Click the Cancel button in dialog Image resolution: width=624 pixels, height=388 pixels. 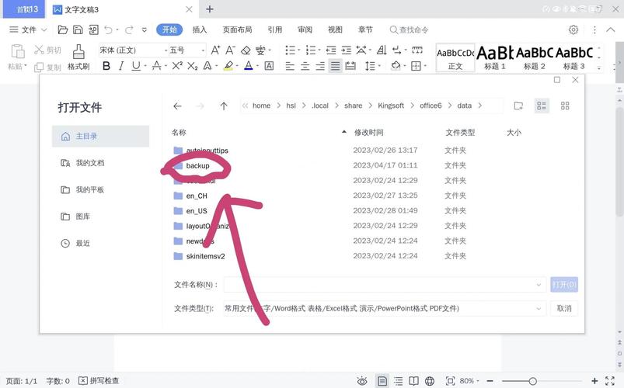pyautogui.click(x=564, y=309)
